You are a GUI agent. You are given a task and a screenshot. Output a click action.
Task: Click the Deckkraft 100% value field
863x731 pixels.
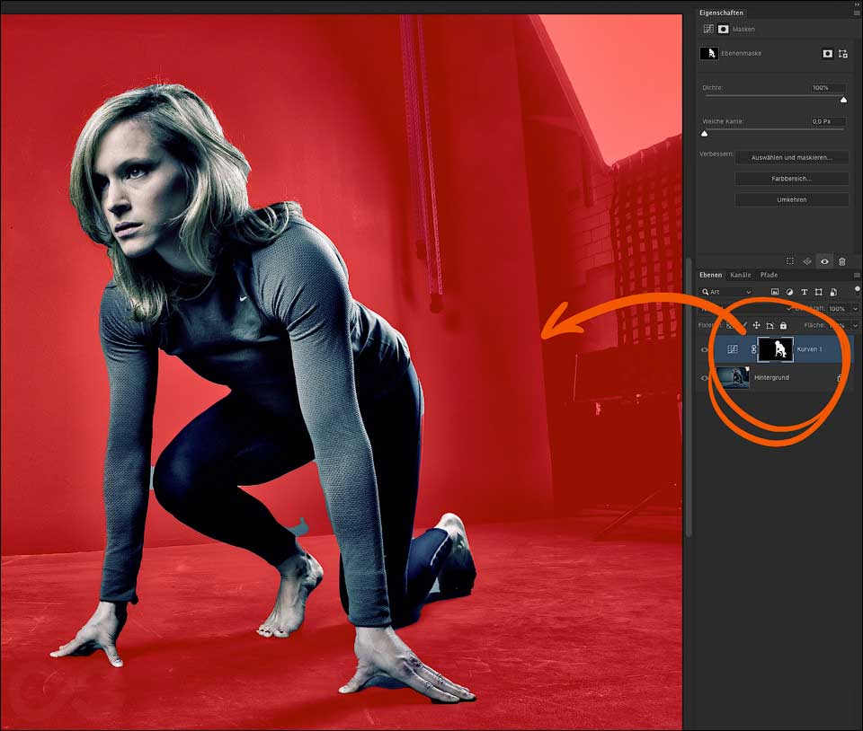click(838, 309)
